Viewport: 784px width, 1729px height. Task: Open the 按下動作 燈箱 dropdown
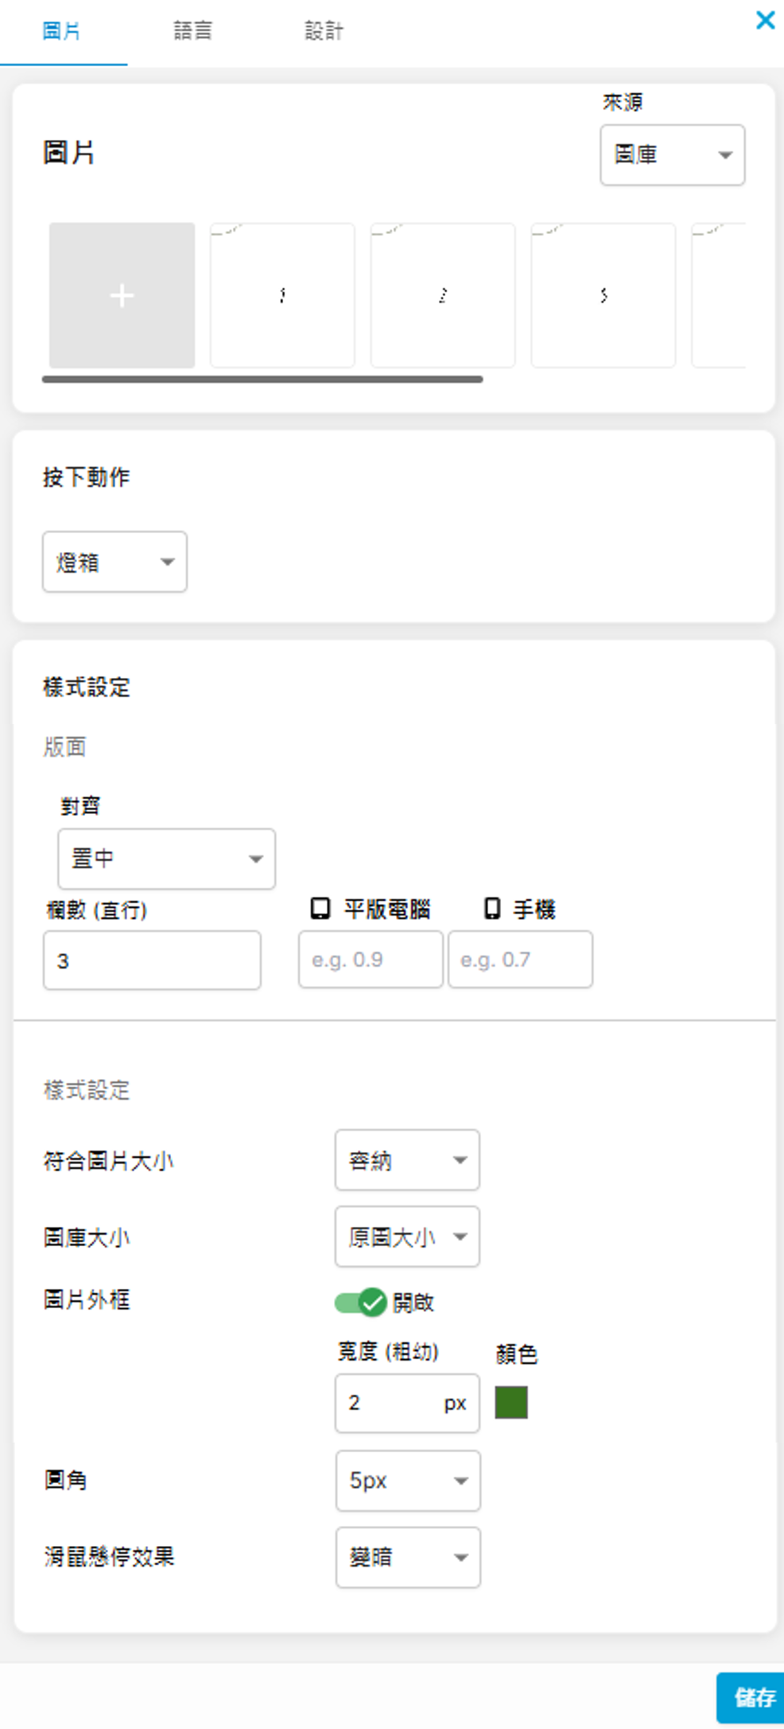click(x=114, y=562)
